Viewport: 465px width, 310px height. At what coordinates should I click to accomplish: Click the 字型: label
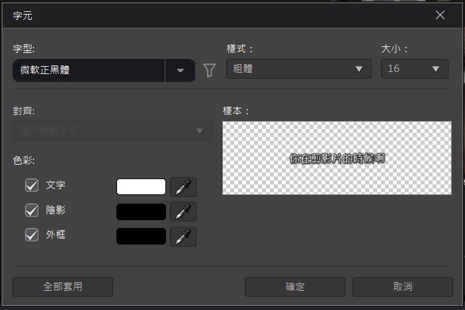(x=24, y=49)
